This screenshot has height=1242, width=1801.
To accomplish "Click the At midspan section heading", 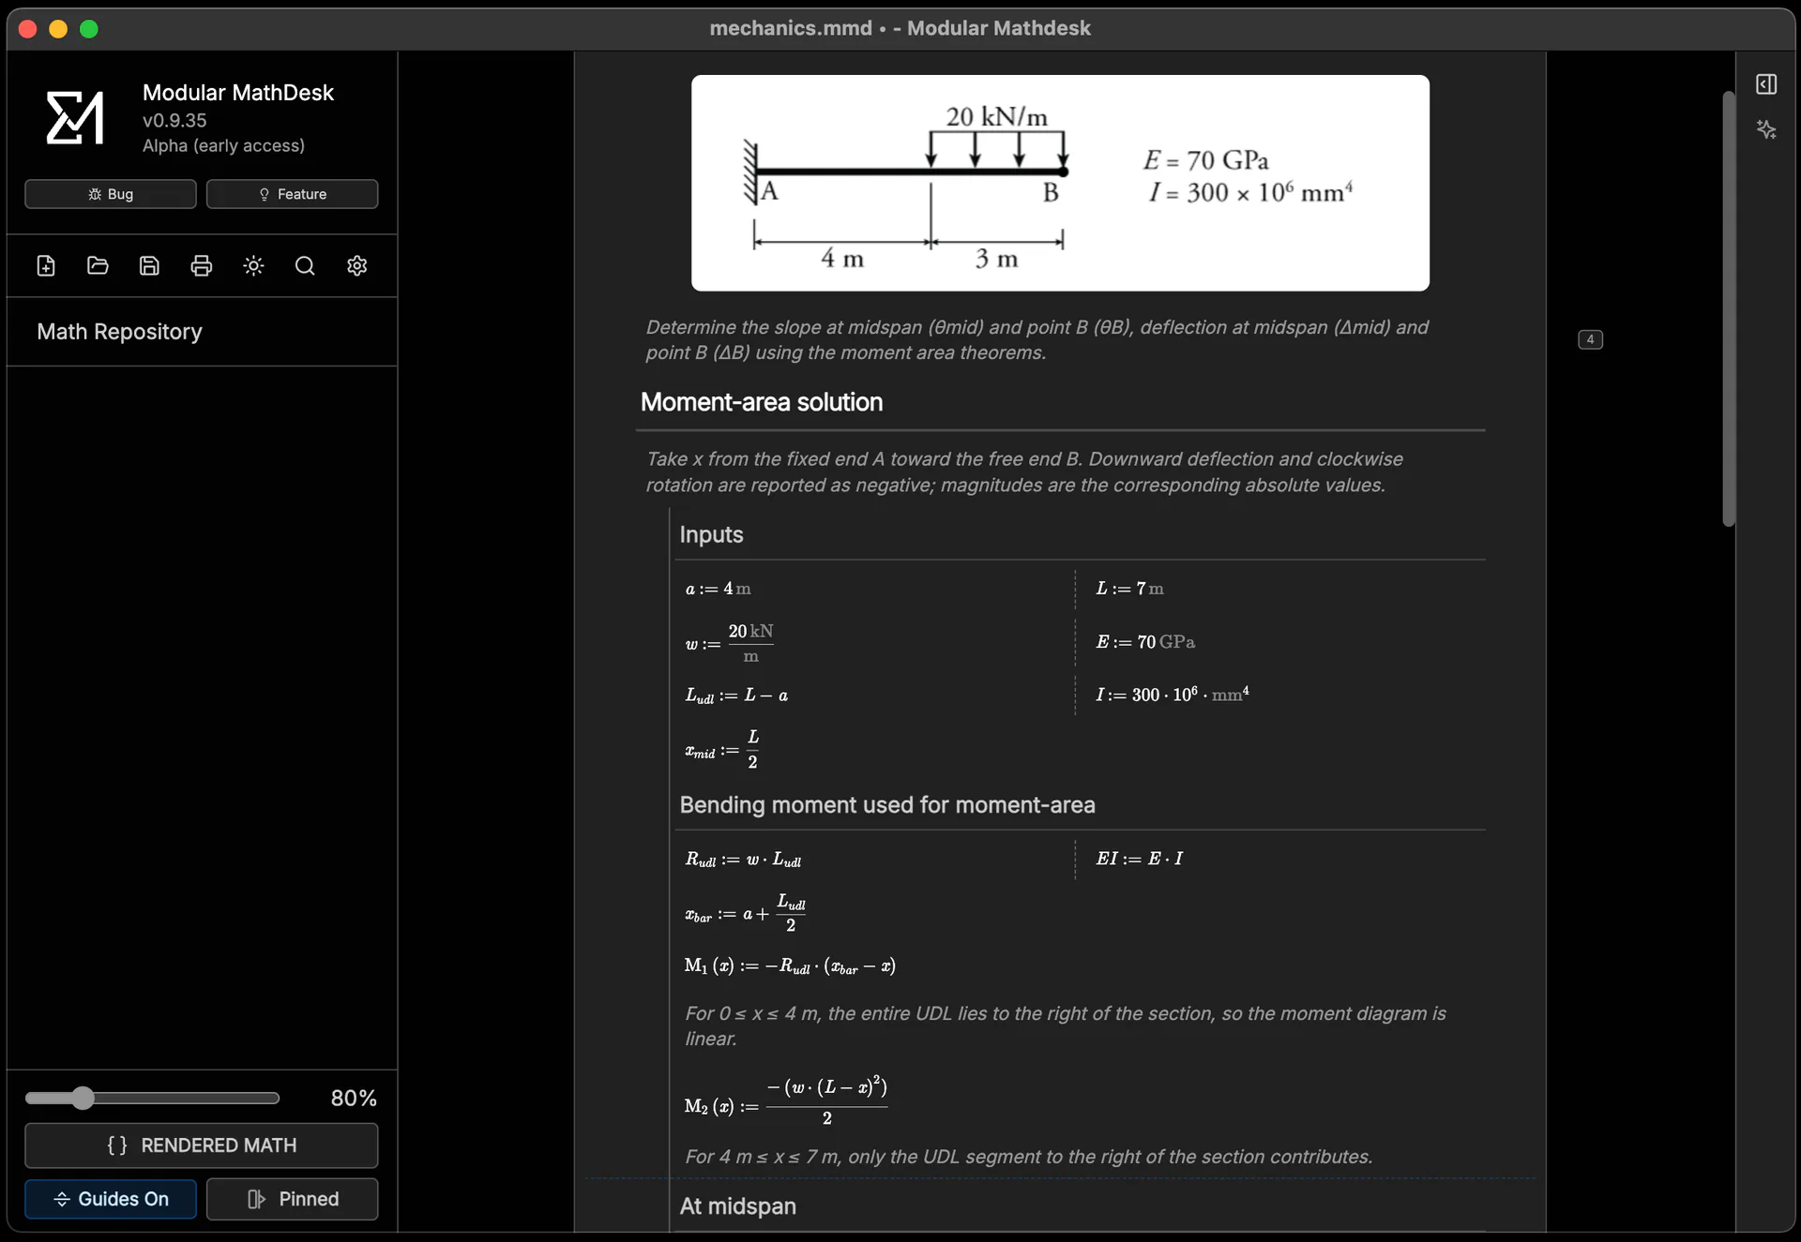I will pyautogui.click(x=737, y=1206).
